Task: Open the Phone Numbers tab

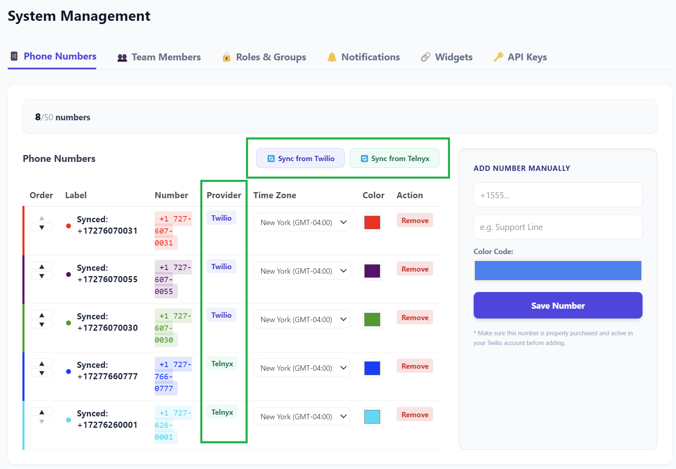Action: (x=52, y=56)
